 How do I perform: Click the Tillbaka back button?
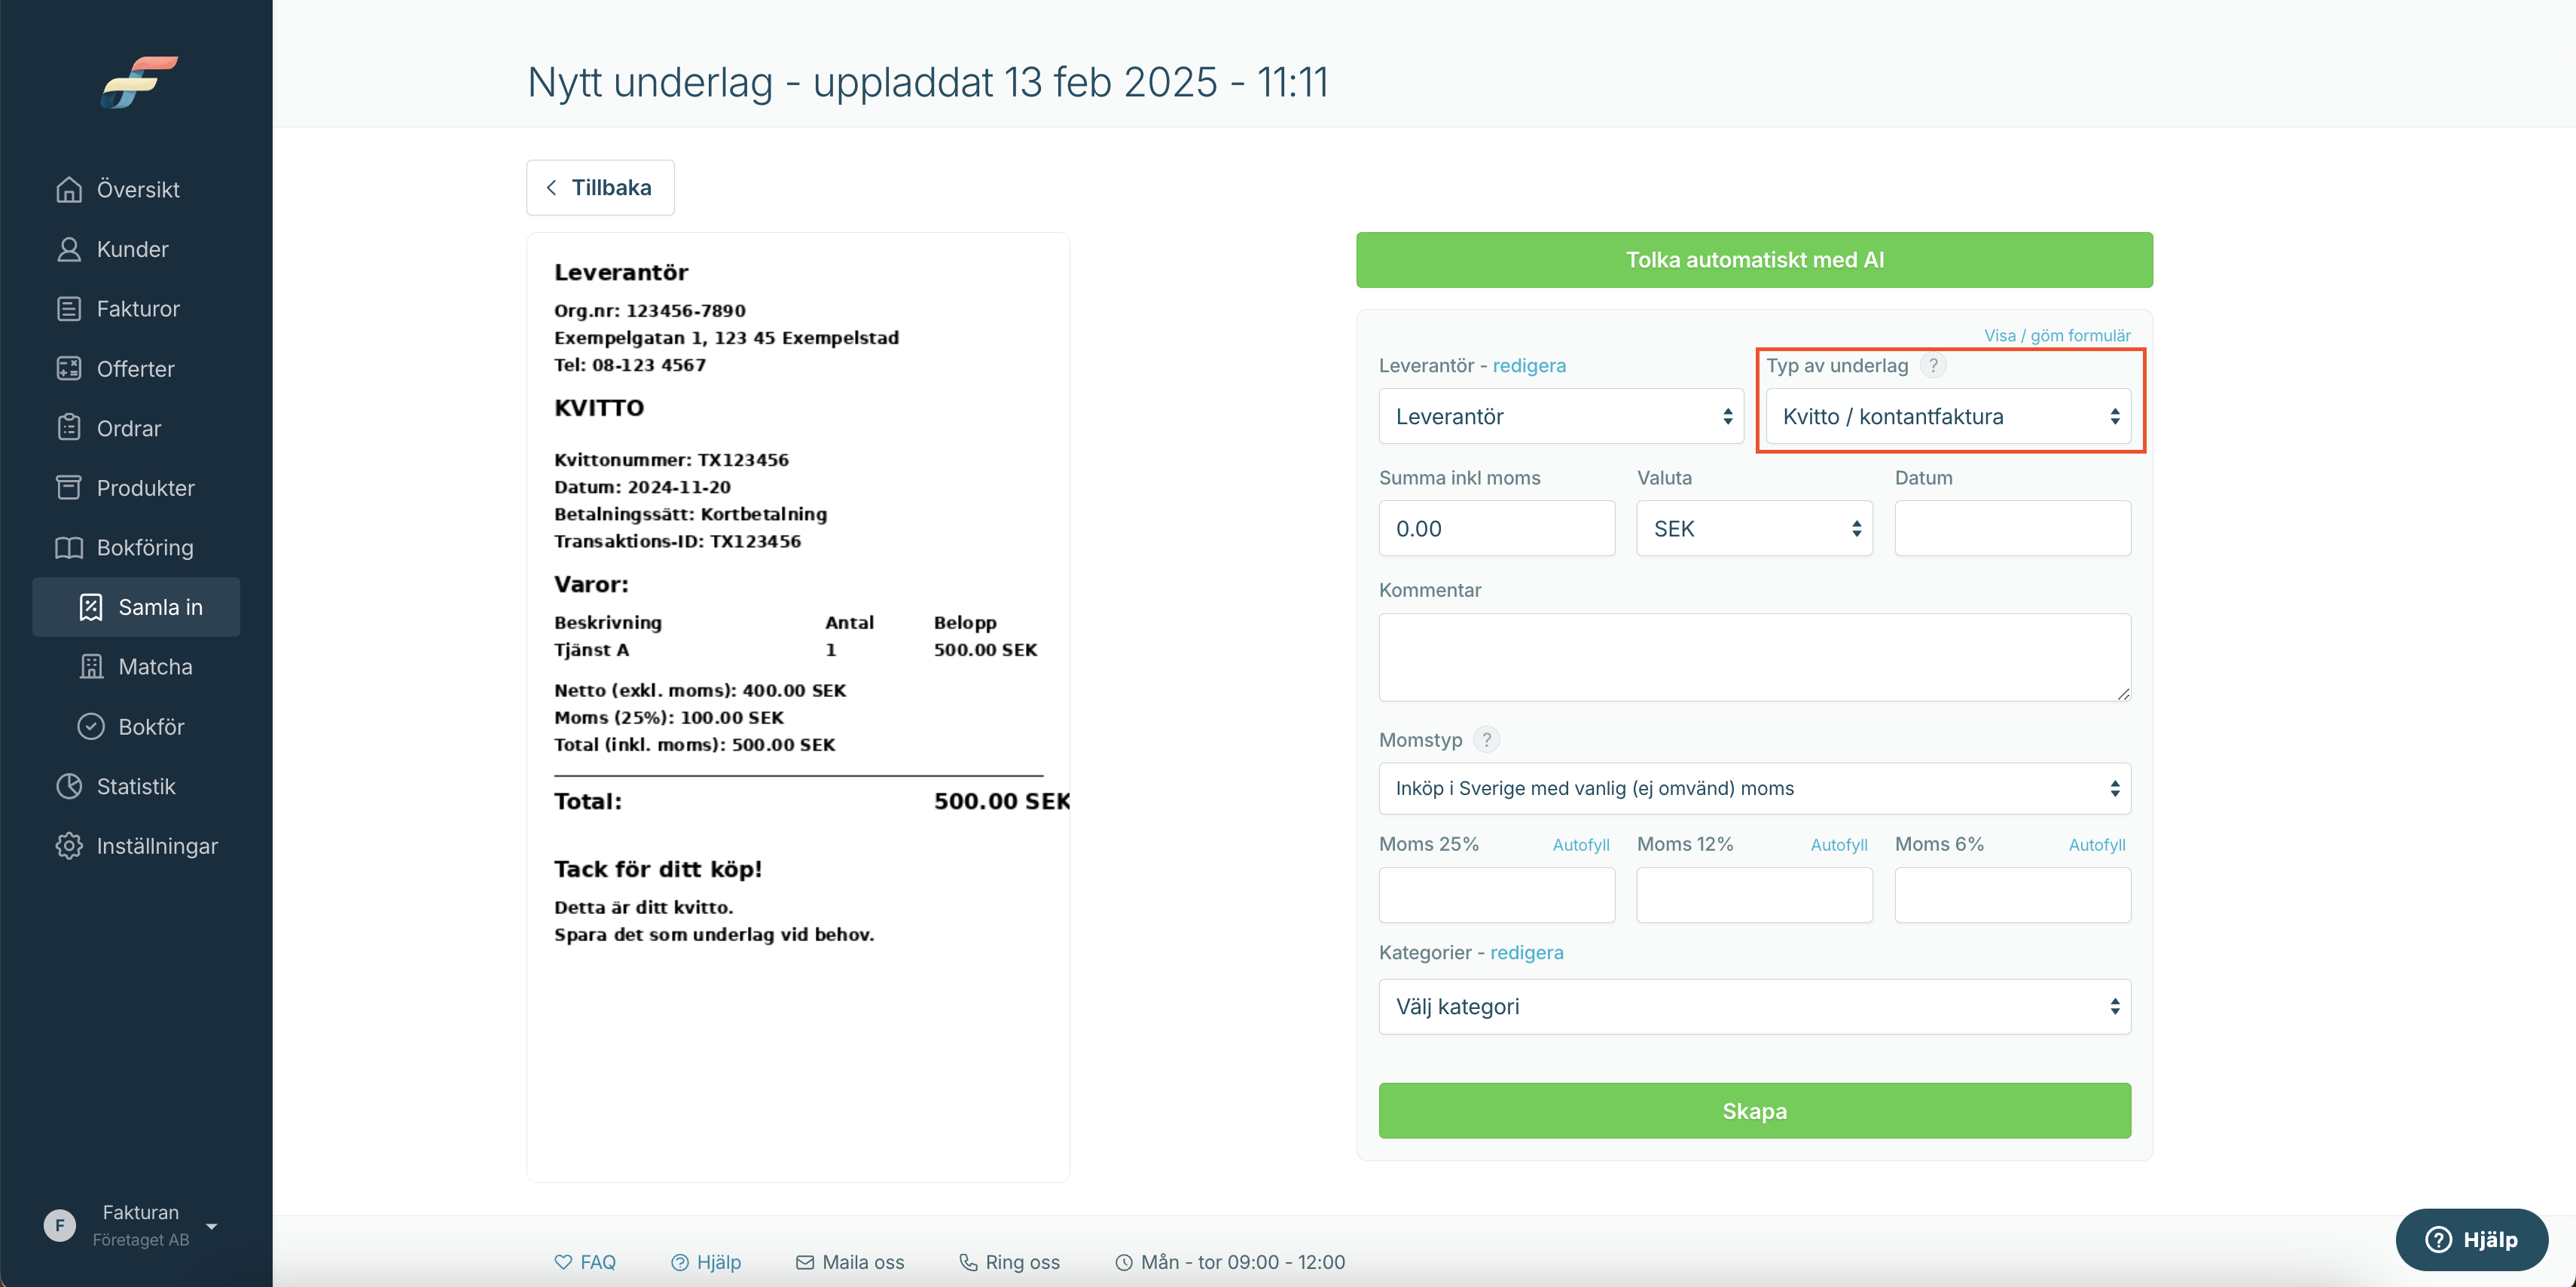click(600, 187)
